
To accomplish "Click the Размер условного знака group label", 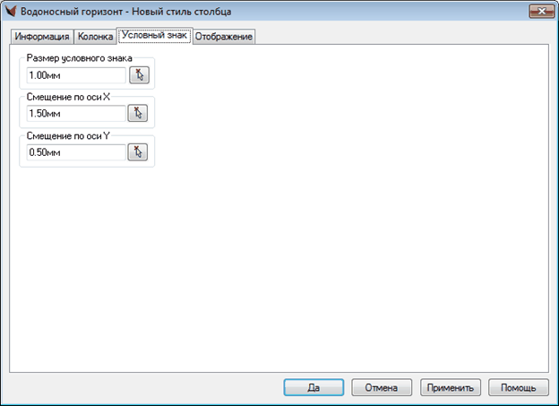I will point(79,58).
